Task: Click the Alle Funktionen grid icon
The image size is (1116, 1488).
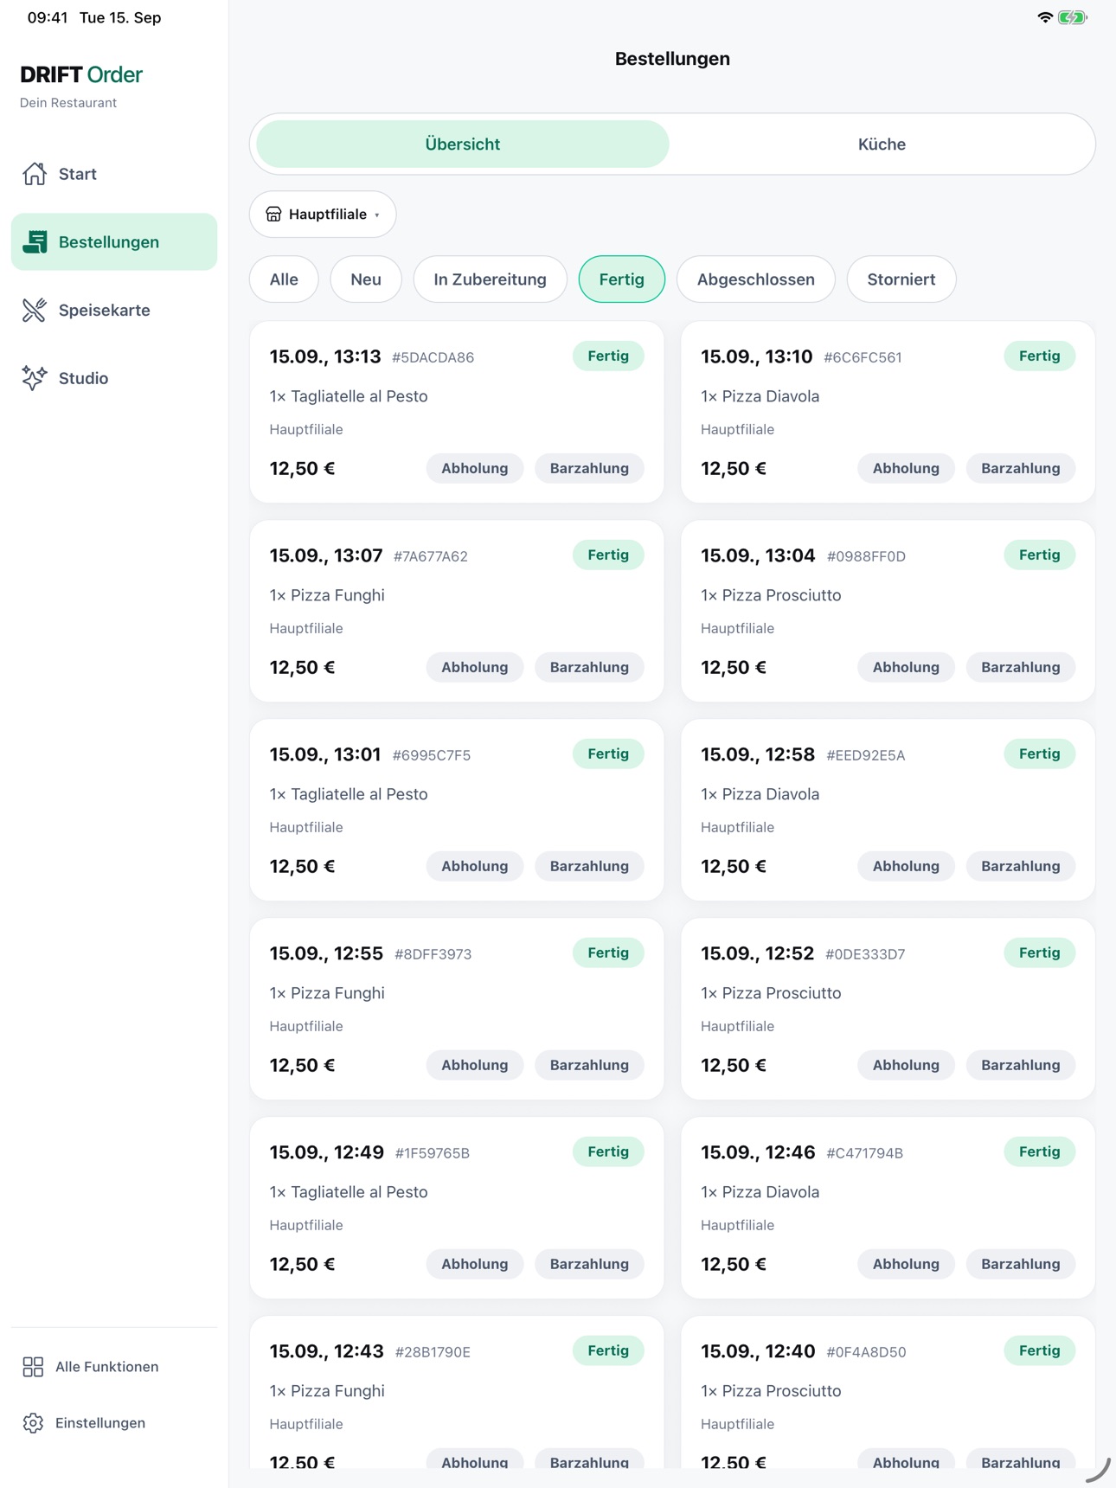Action: pyautogui.click(x=33, y=1367)
